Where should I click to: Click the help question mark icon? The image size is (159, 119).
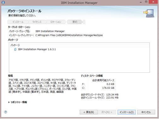pos(5,112)
